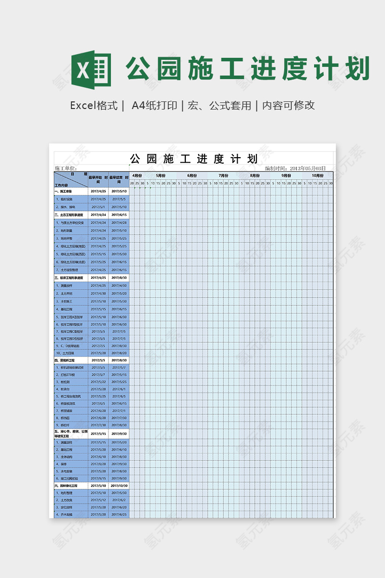Click the end date cell 2017/6/25

119,515
